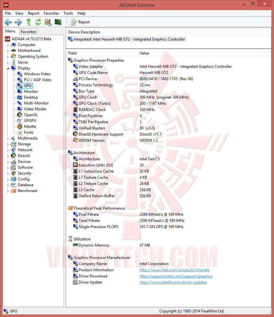Expand the Motherboard tree node
The image size is (274, 317).
(8, 51)
